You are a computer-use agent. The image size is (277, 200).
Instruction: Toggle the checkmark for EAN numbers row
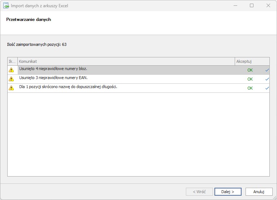267,79
